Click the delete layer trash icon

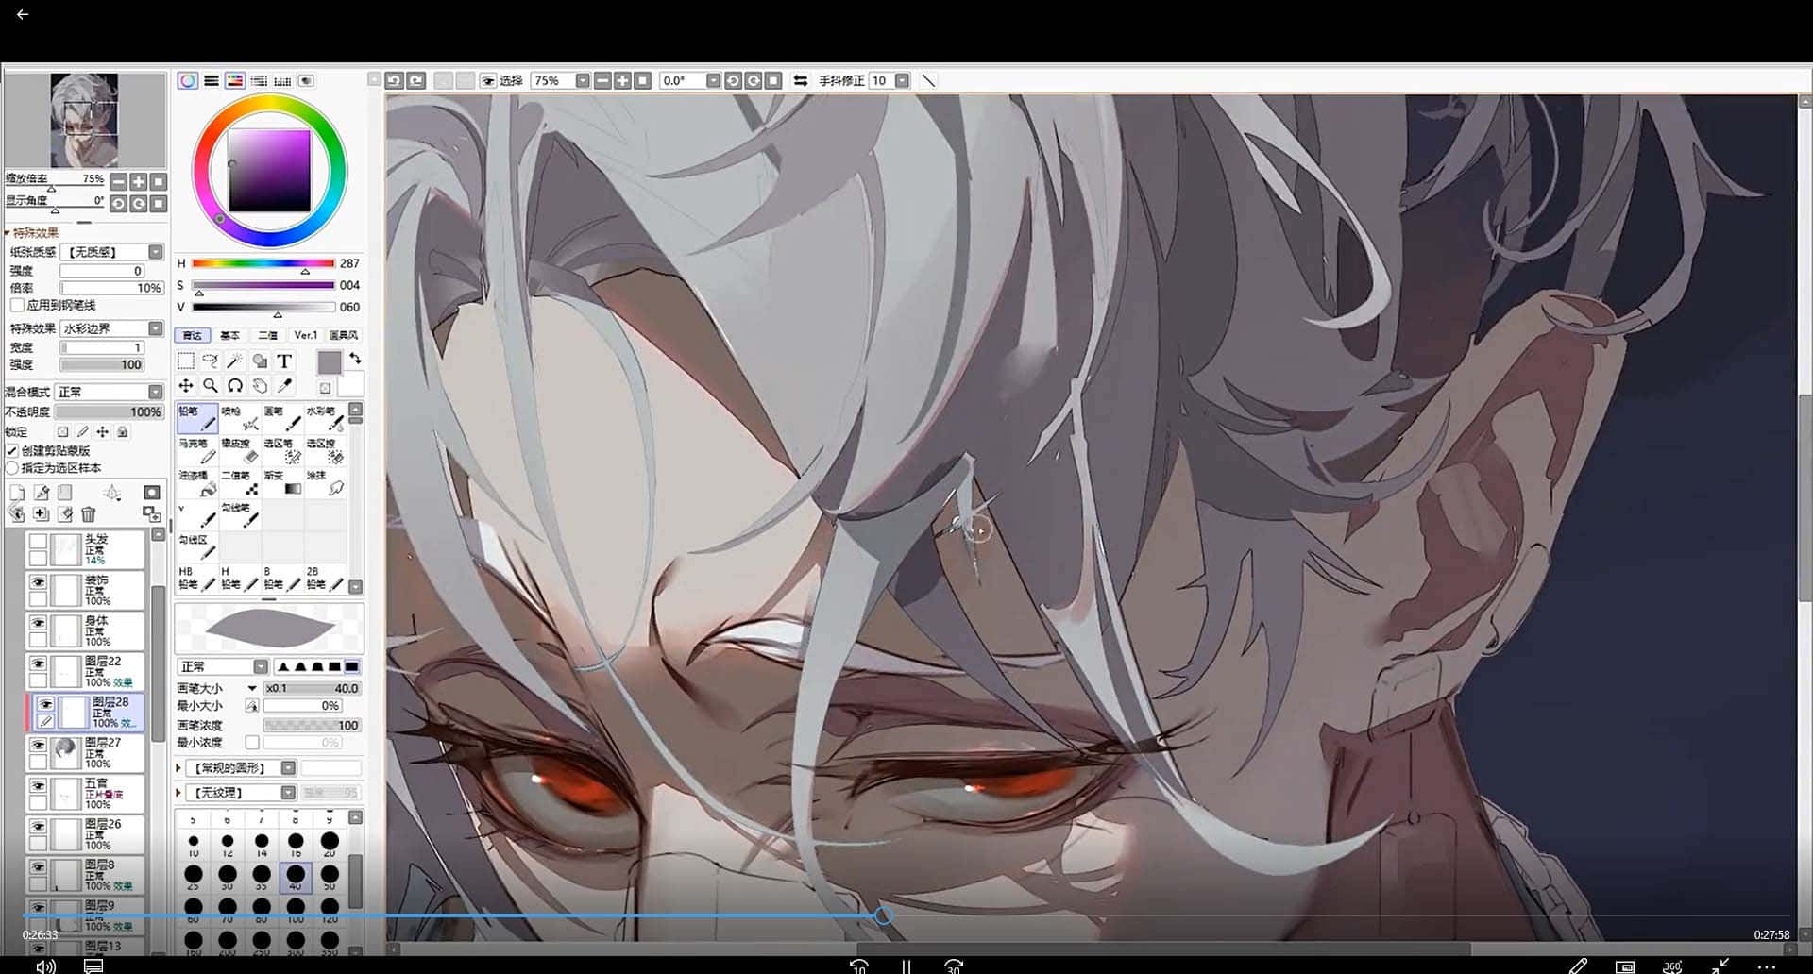click(89, 514)
